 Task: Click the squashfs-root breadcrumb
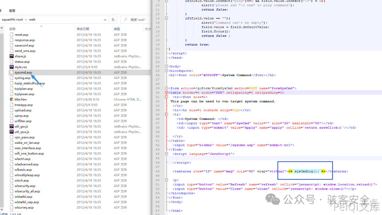point(12,19)
